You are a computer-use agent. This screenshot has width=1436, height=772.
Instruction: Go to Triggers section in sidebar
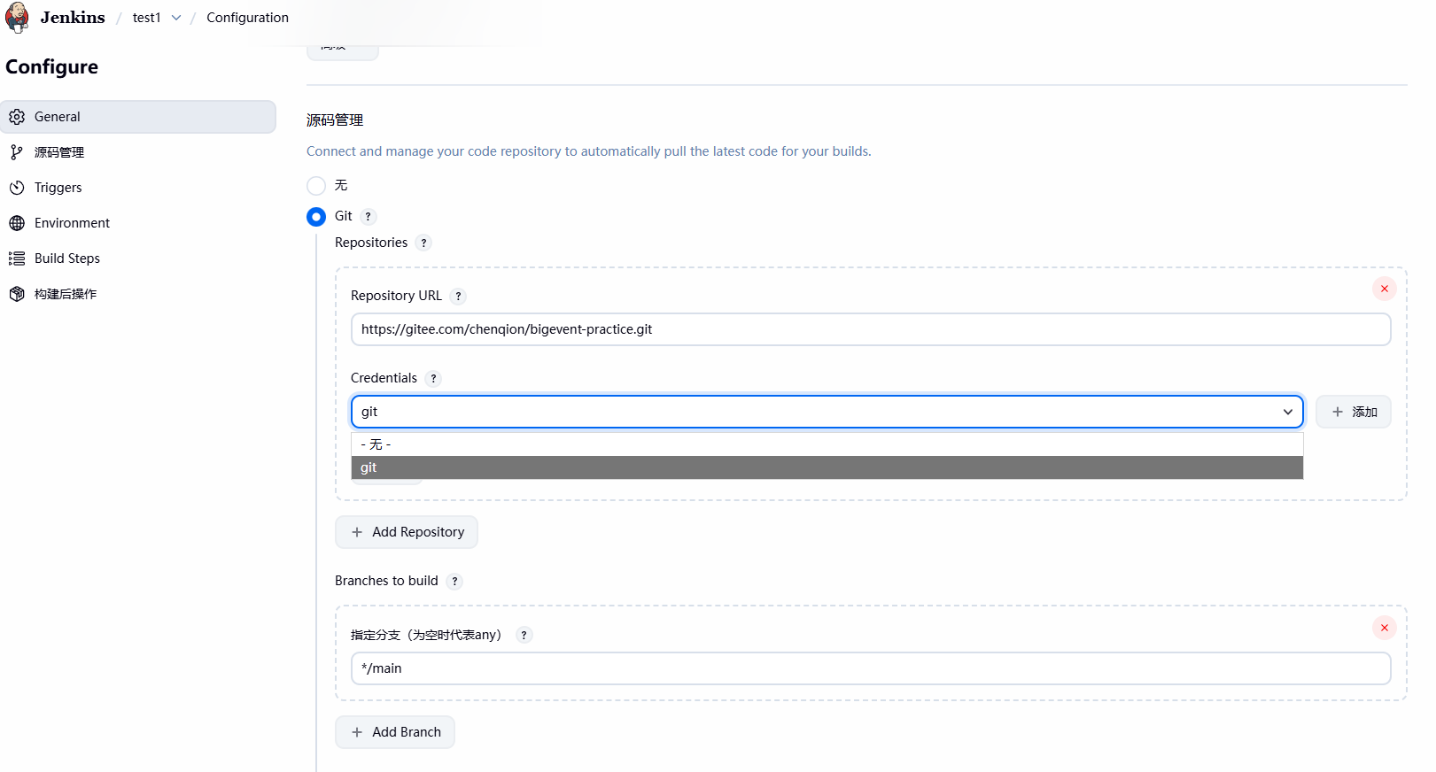(x=58, y=188)
